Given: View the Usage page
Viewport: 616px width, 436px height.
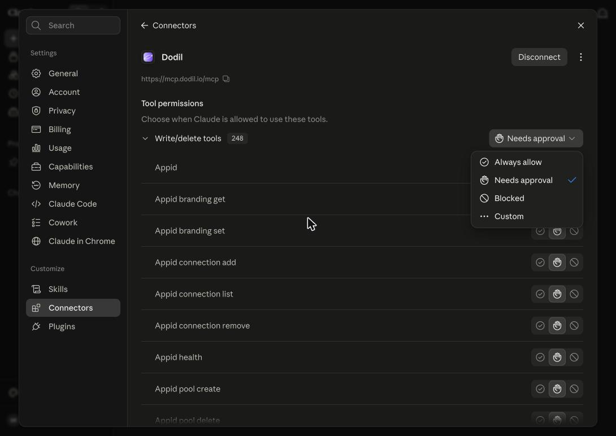Looking at the screenshot, I should (x=73, y=148).
